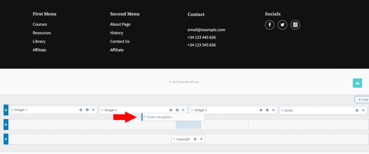This screenshot has width=369, height=154.
Task: Open the Contact Us footer link
Action: (x=120, y=41)
